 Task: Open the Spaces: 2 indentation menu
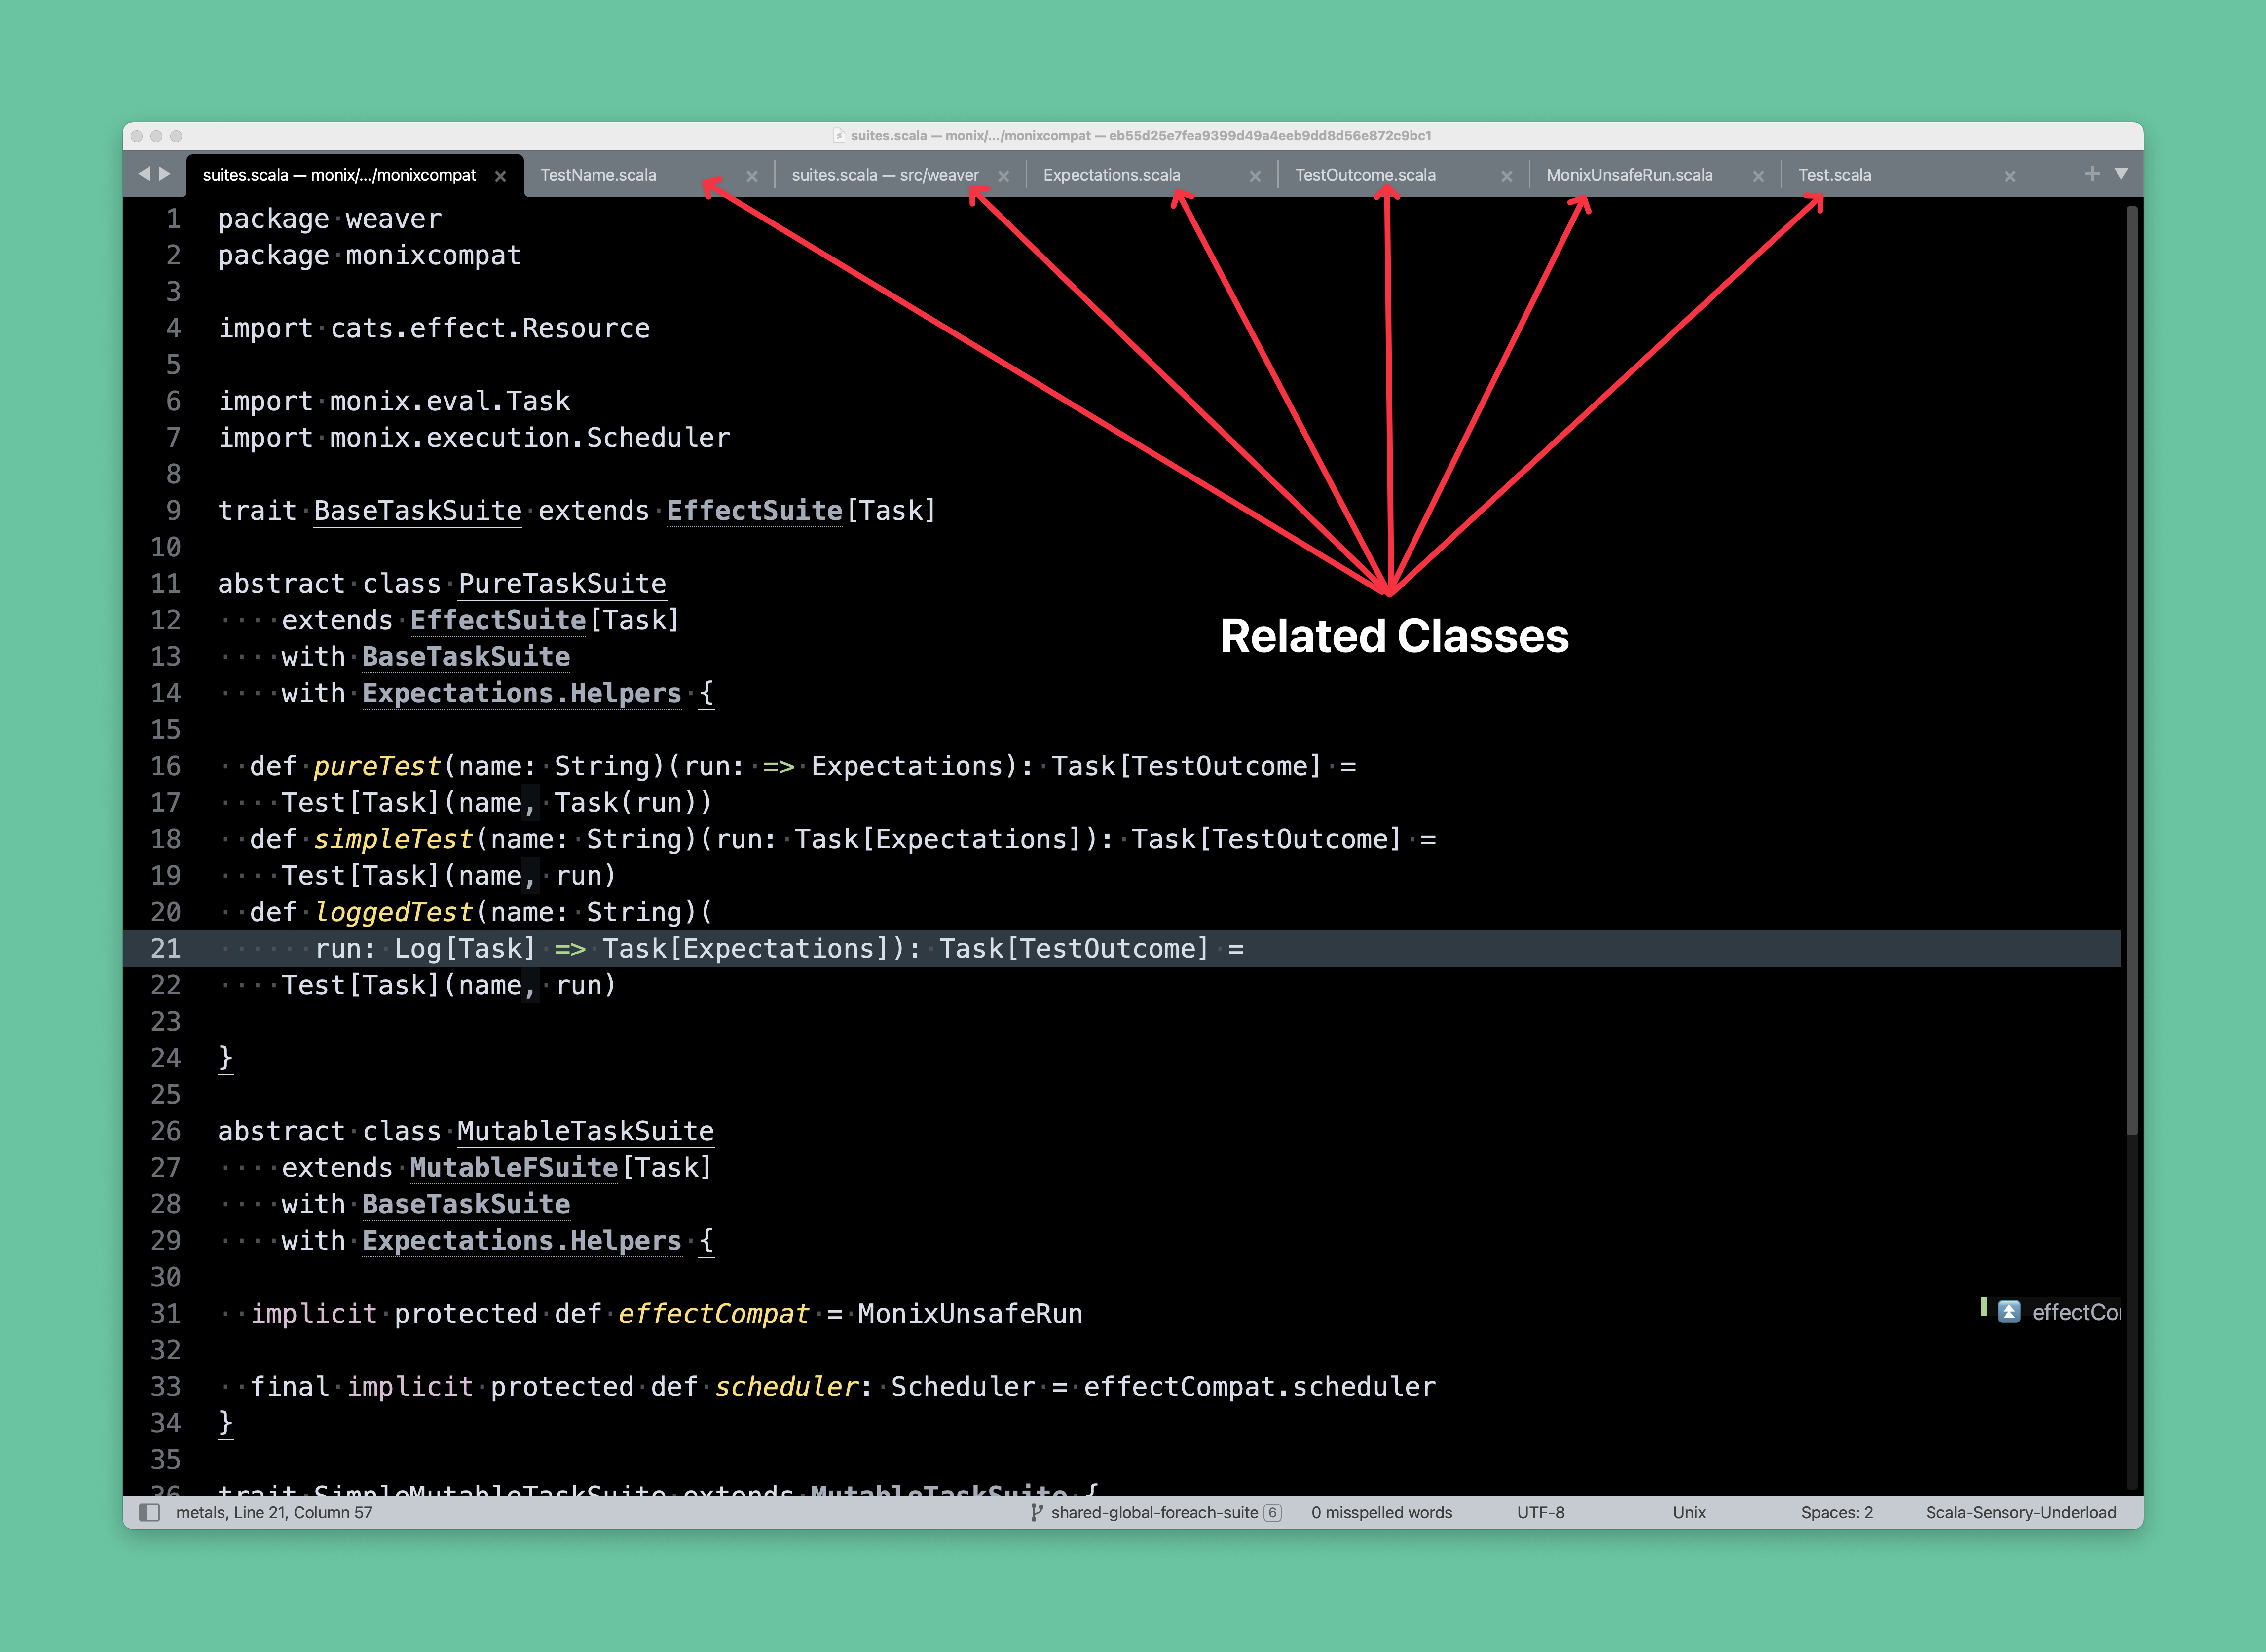coord(1836,1512)
